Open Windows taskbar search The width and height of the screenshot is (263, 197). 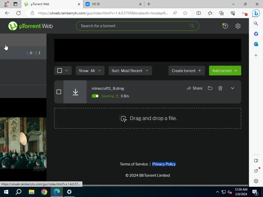click(x=18, y=192)
